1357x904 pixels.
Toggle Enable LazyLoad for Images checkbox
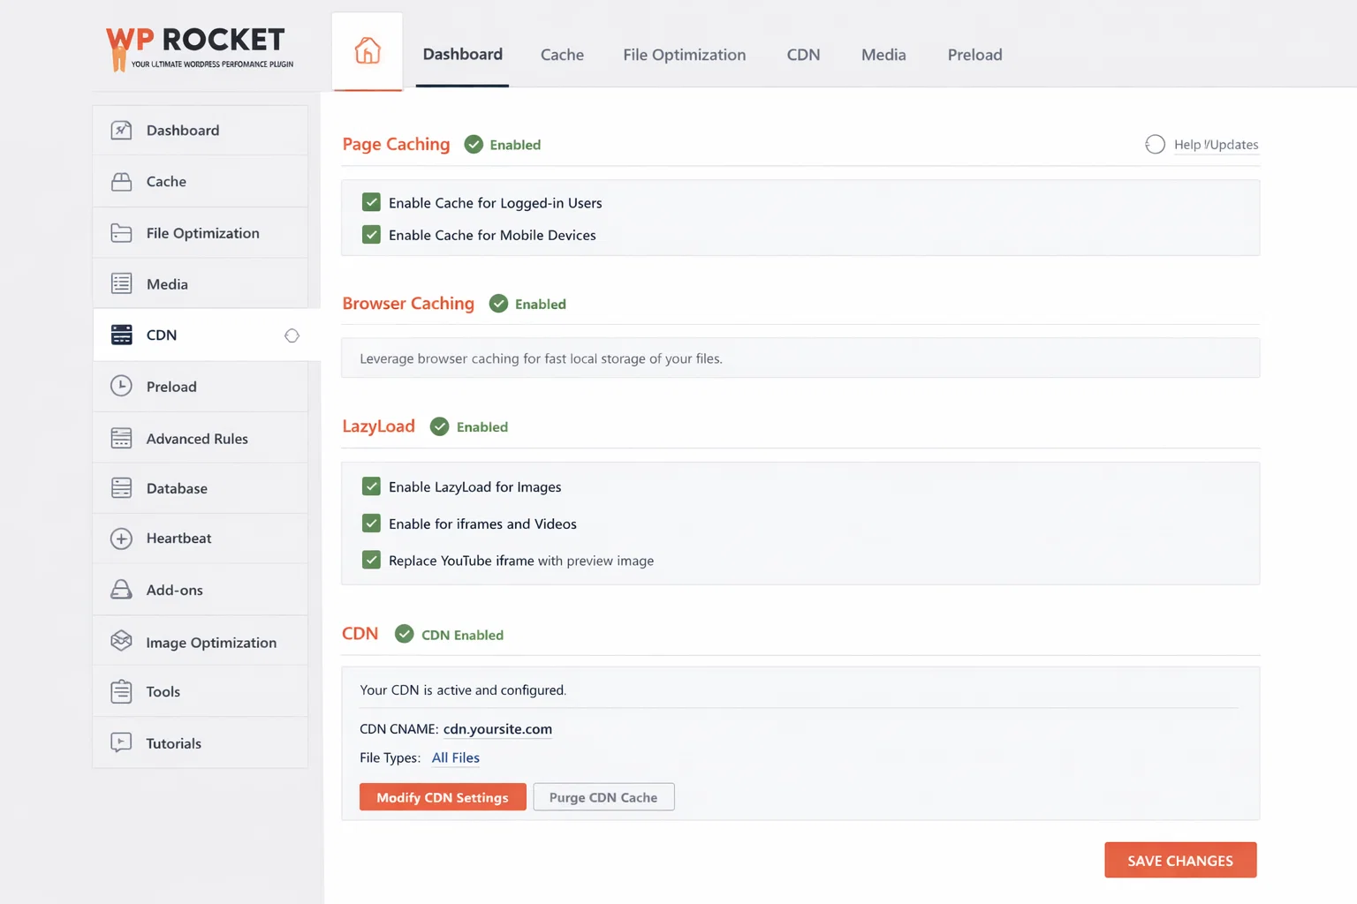[371, 486]
